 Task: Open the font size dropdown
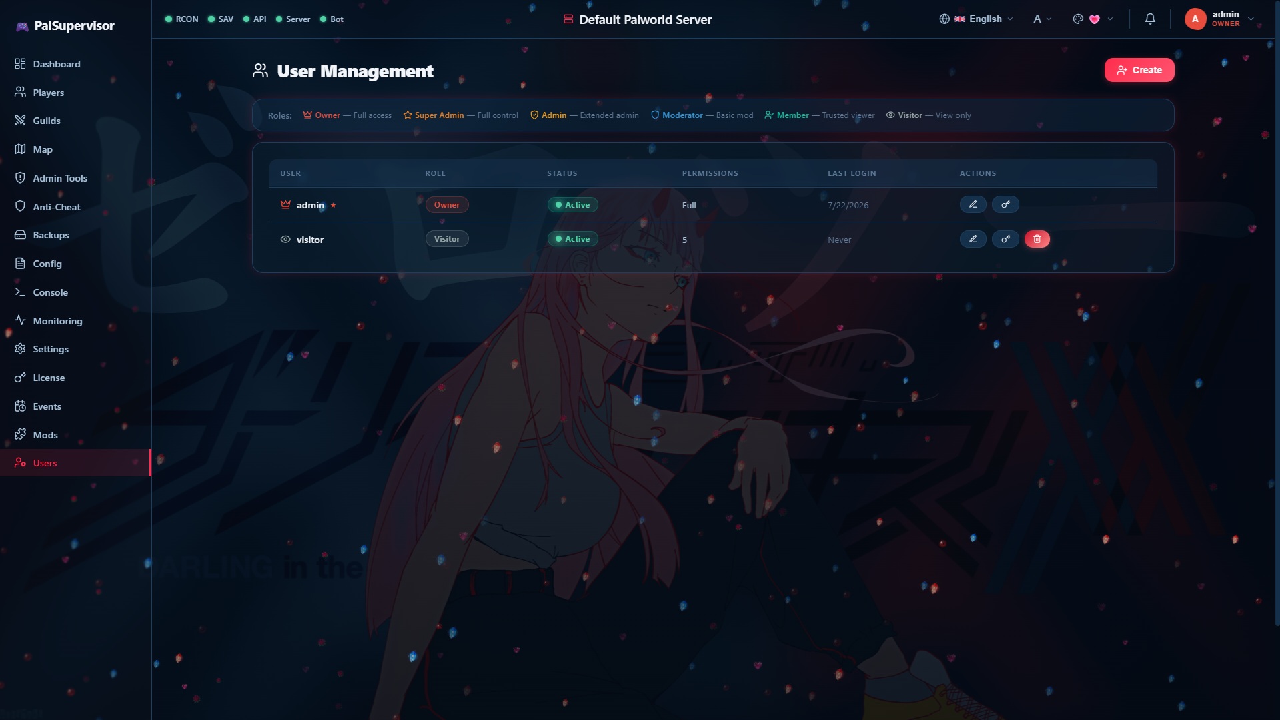coord(1042,19)
